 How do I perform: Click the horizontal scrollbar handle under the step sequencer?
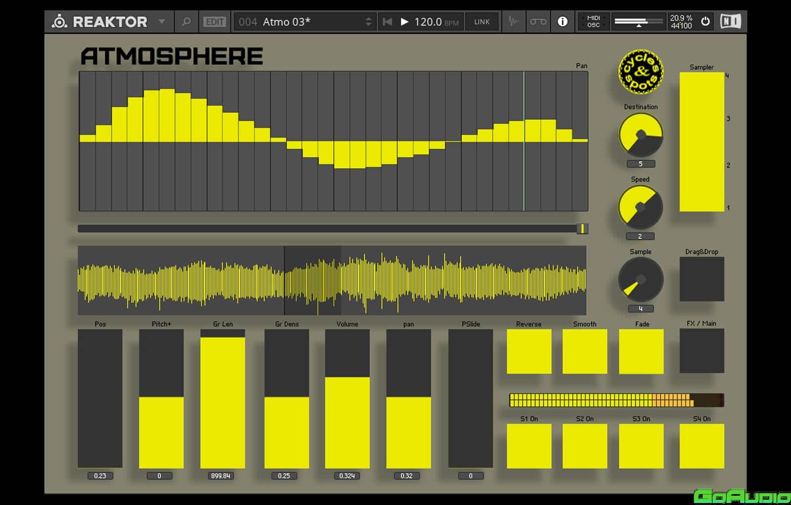[x=582, y=228]
